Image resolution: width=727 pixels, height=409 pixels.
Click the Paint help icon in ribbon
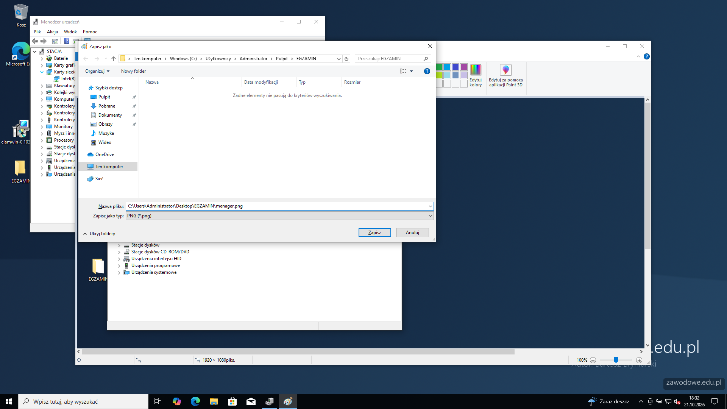[647, 56]
